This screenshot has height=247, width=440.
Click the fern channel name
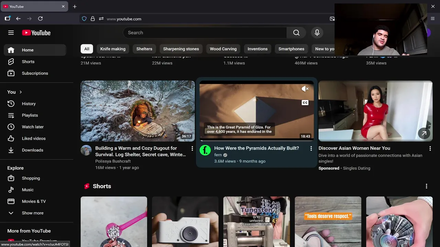click(218, 155)
